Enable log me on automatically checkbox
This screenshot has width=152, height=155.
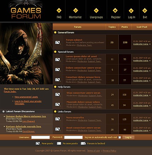[x=119, y=137]
